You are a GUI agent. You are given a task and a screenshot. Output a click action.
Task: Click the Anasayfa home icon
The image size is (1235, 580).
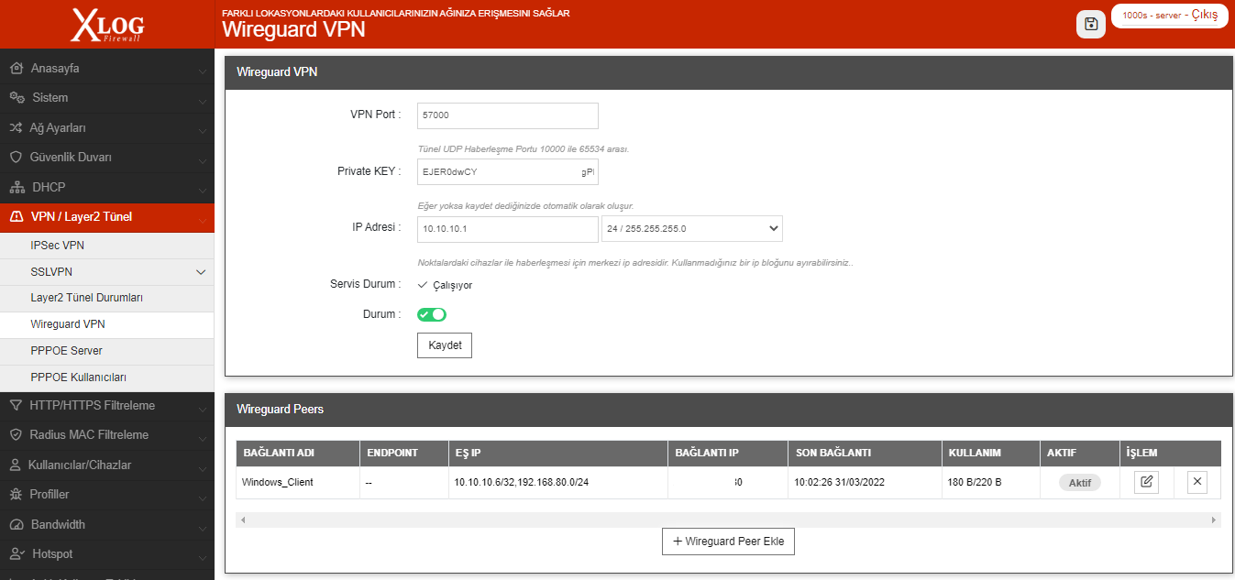(16, 69)
